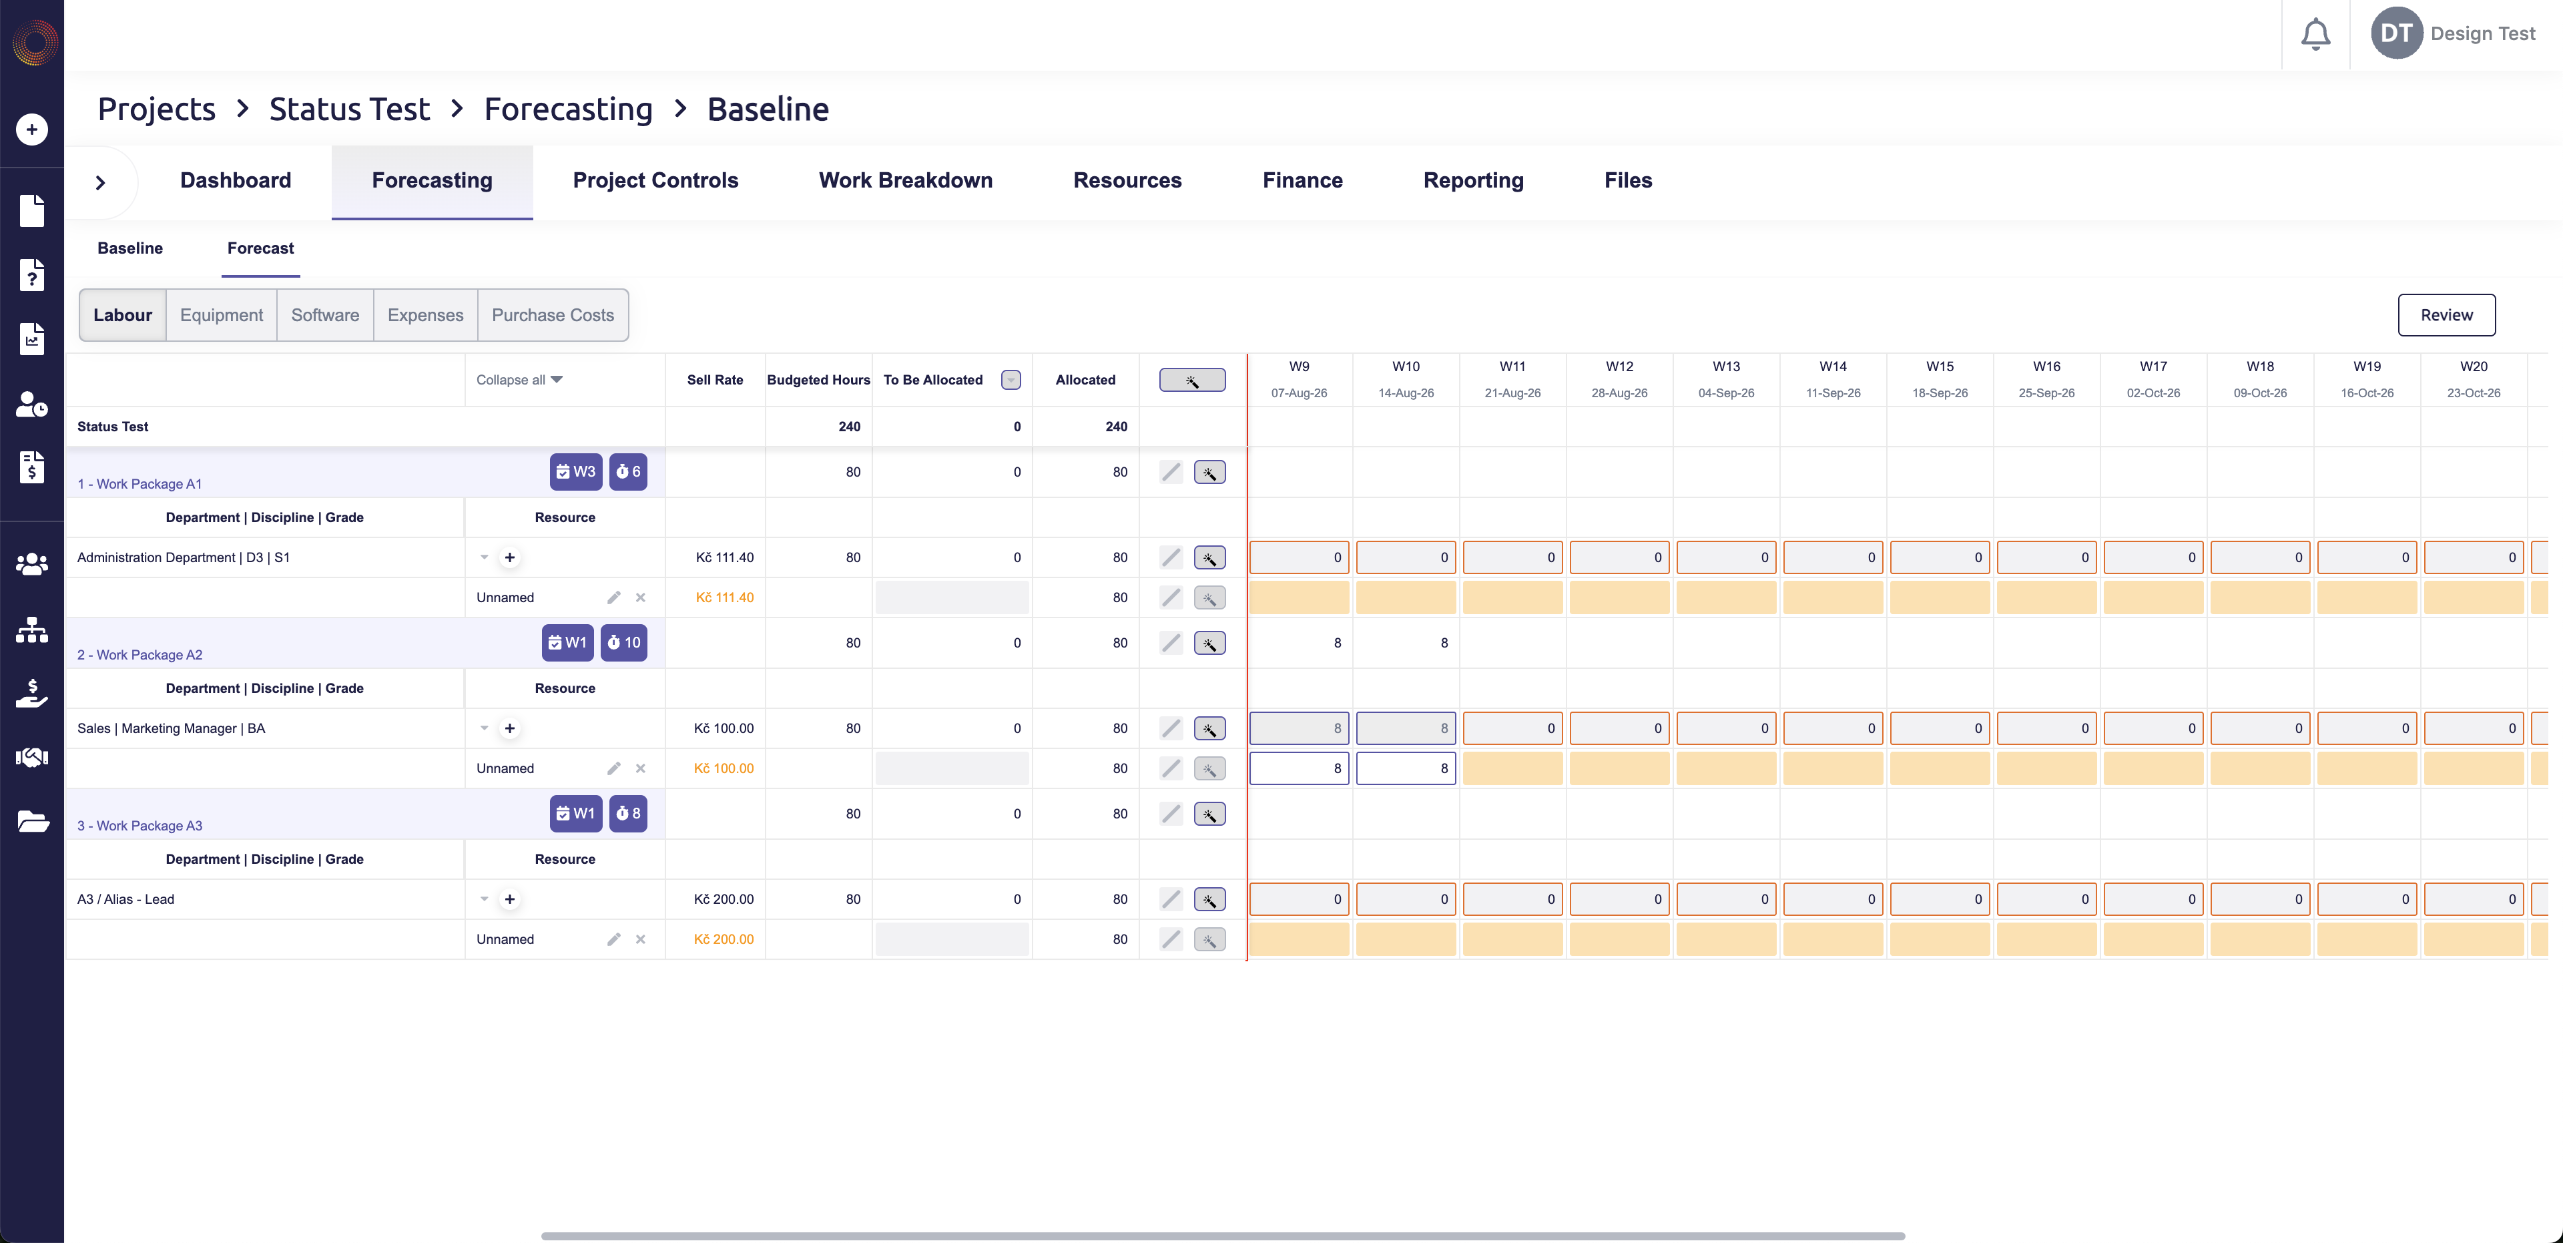Click the DT user avatar

click(2396, 34)
